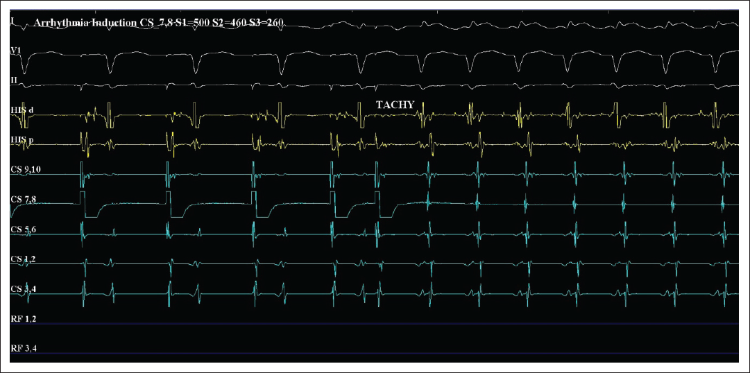Screen dimensions: 750x373
Task: Click the last CS 9,10 spike during tachycardia
Action: (723, 175)
